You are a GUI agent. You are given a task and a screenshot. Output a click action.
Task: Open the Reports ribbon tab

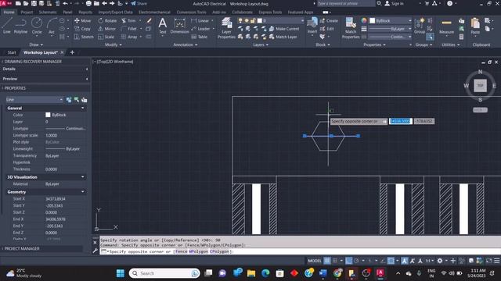[85, 12]
